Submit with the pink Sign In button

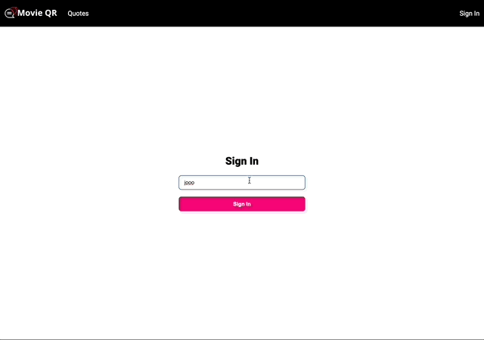tap(242, 204)
